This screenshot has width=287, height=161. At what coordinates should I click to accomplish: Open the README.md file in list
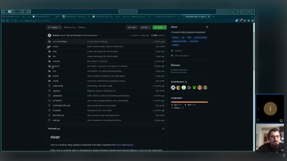pyautogui.click(x=58, y=115)
